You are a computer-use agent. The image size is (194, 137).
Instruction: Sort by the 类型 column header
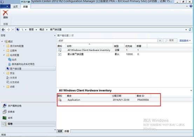click(119, 46)
